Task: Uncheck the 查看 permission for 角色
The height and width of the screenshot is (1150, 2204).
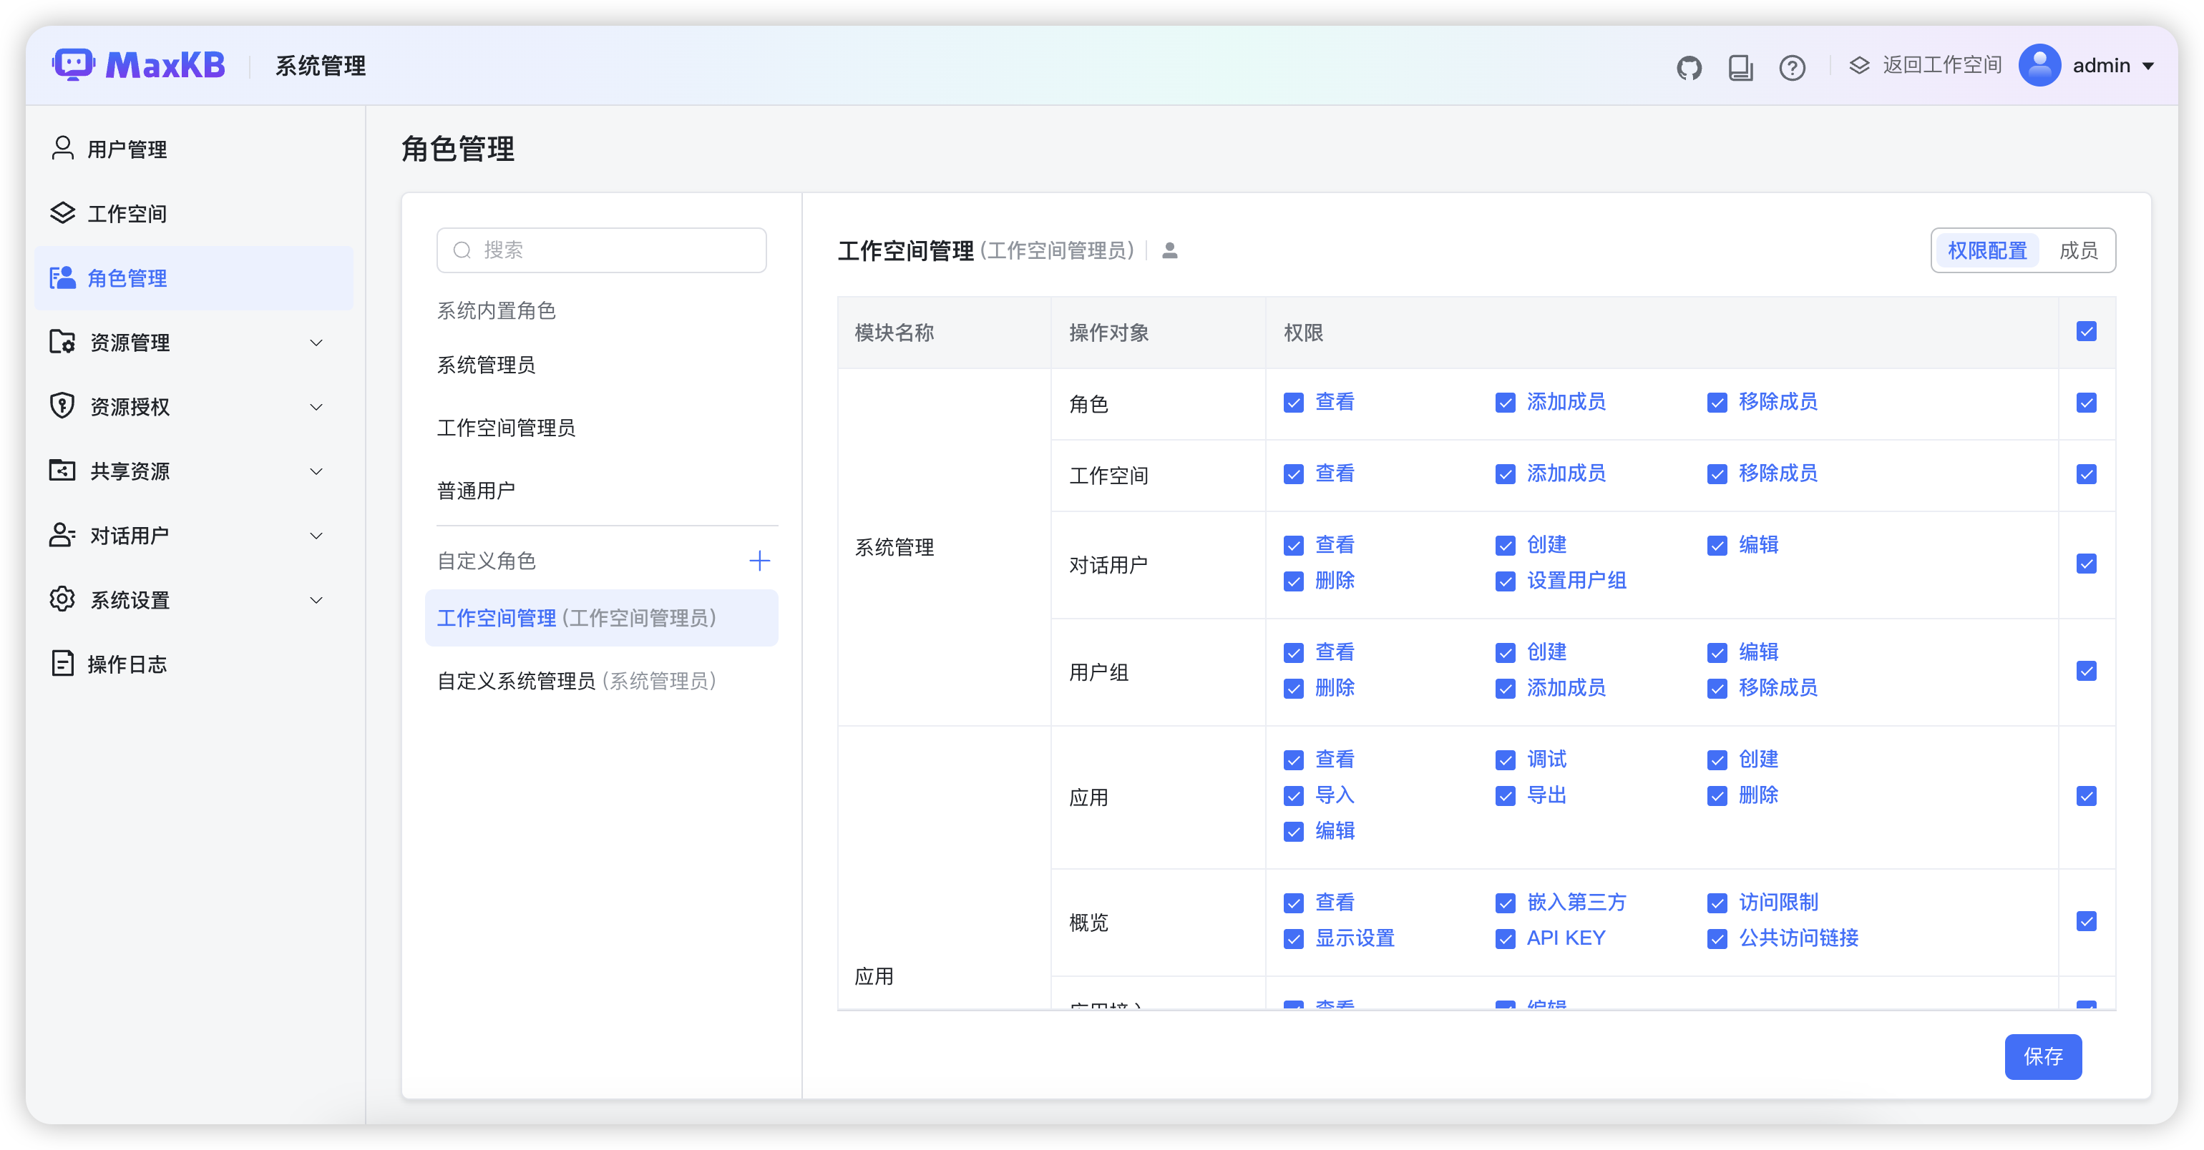Action: point(1293,402)
